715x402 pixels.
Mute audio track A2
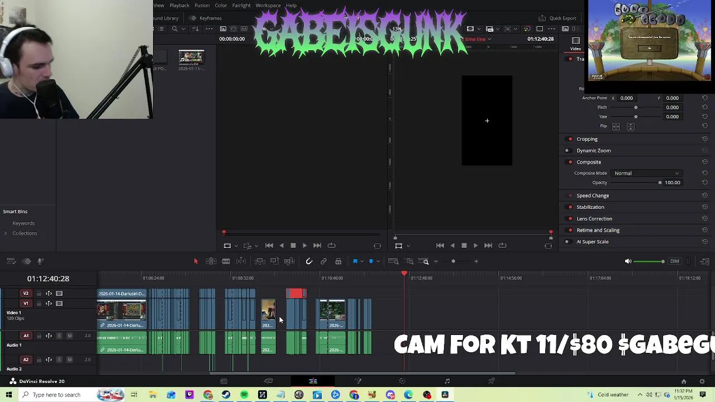[69, 360]
